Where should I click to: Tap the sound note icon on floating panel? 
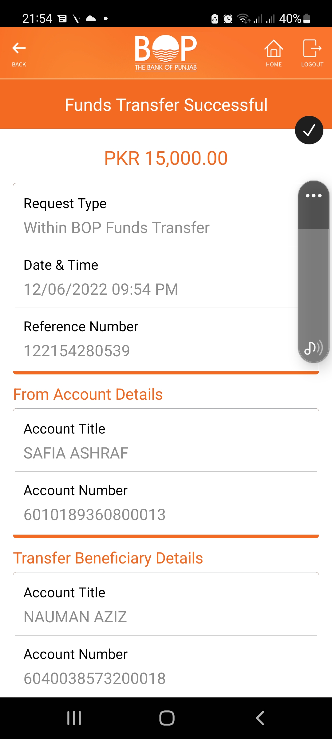coord(313,348)
